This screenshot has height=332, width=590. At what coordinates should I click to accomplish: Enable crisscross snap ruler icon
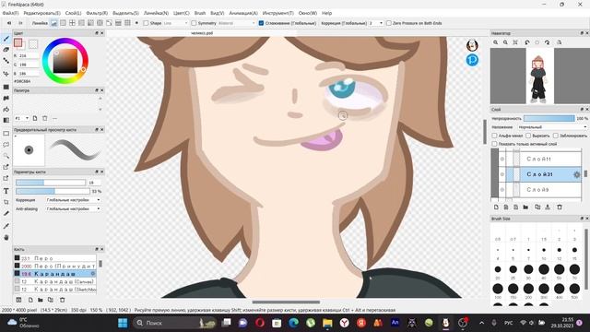coord(72,23)
